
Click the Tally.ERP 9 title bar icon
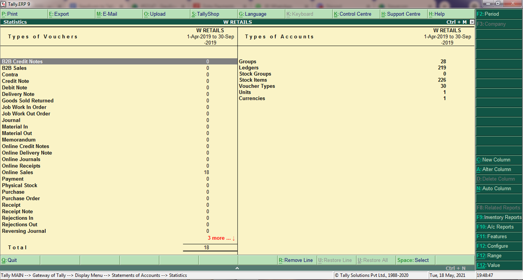point(4,4)
